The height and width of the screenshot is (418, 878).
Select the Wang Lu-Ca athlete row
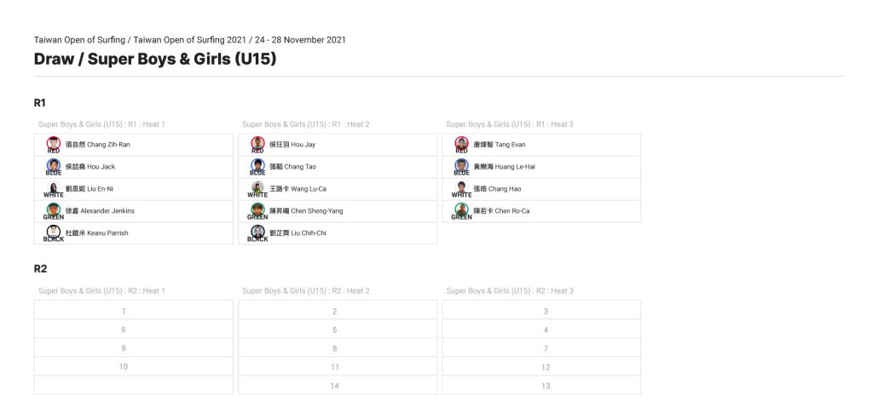[x=338, y=189]
